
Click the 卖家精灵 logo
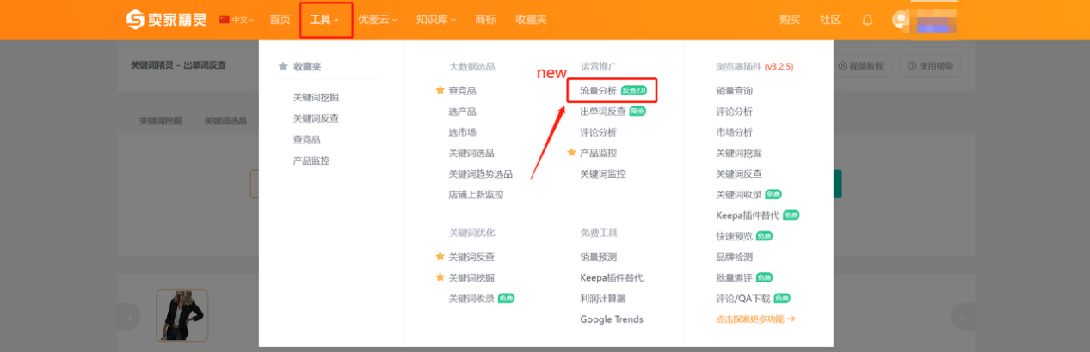pos(166,19)
